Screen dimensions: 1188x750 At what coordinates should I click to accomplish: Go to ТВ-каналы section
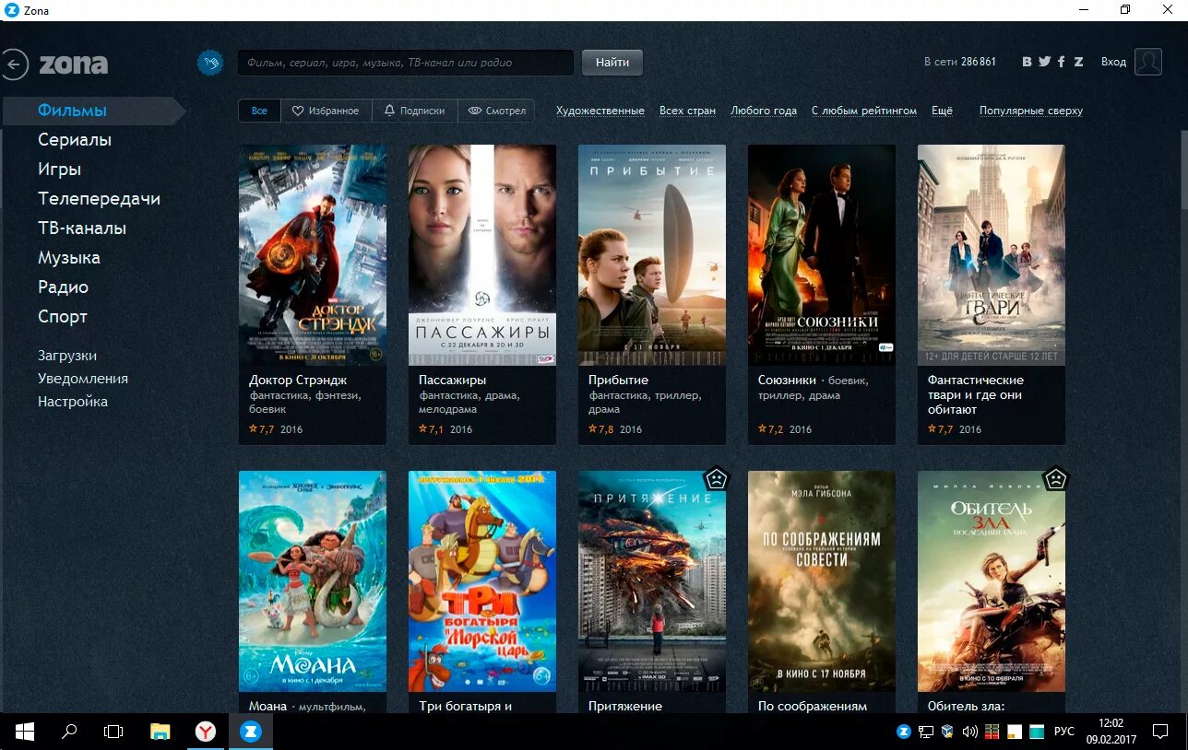coord(82,229)
